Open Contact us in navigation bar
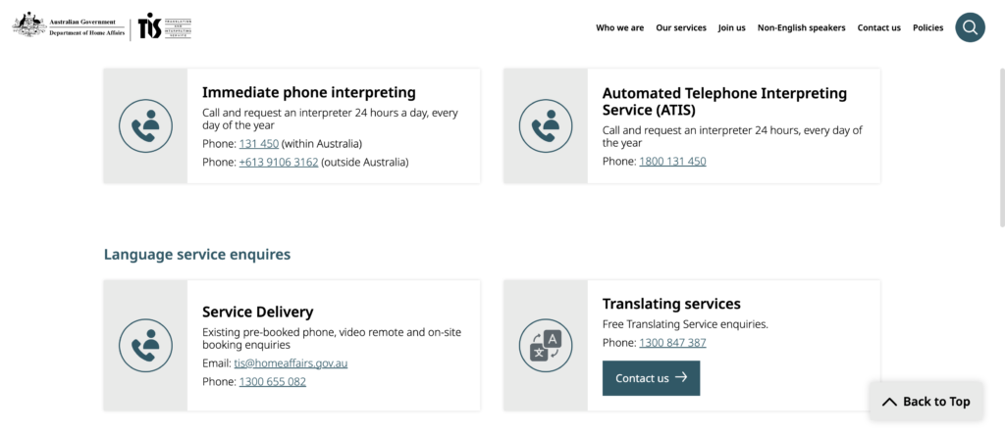Screen dimensions: 1005x434 click(878, 27)
